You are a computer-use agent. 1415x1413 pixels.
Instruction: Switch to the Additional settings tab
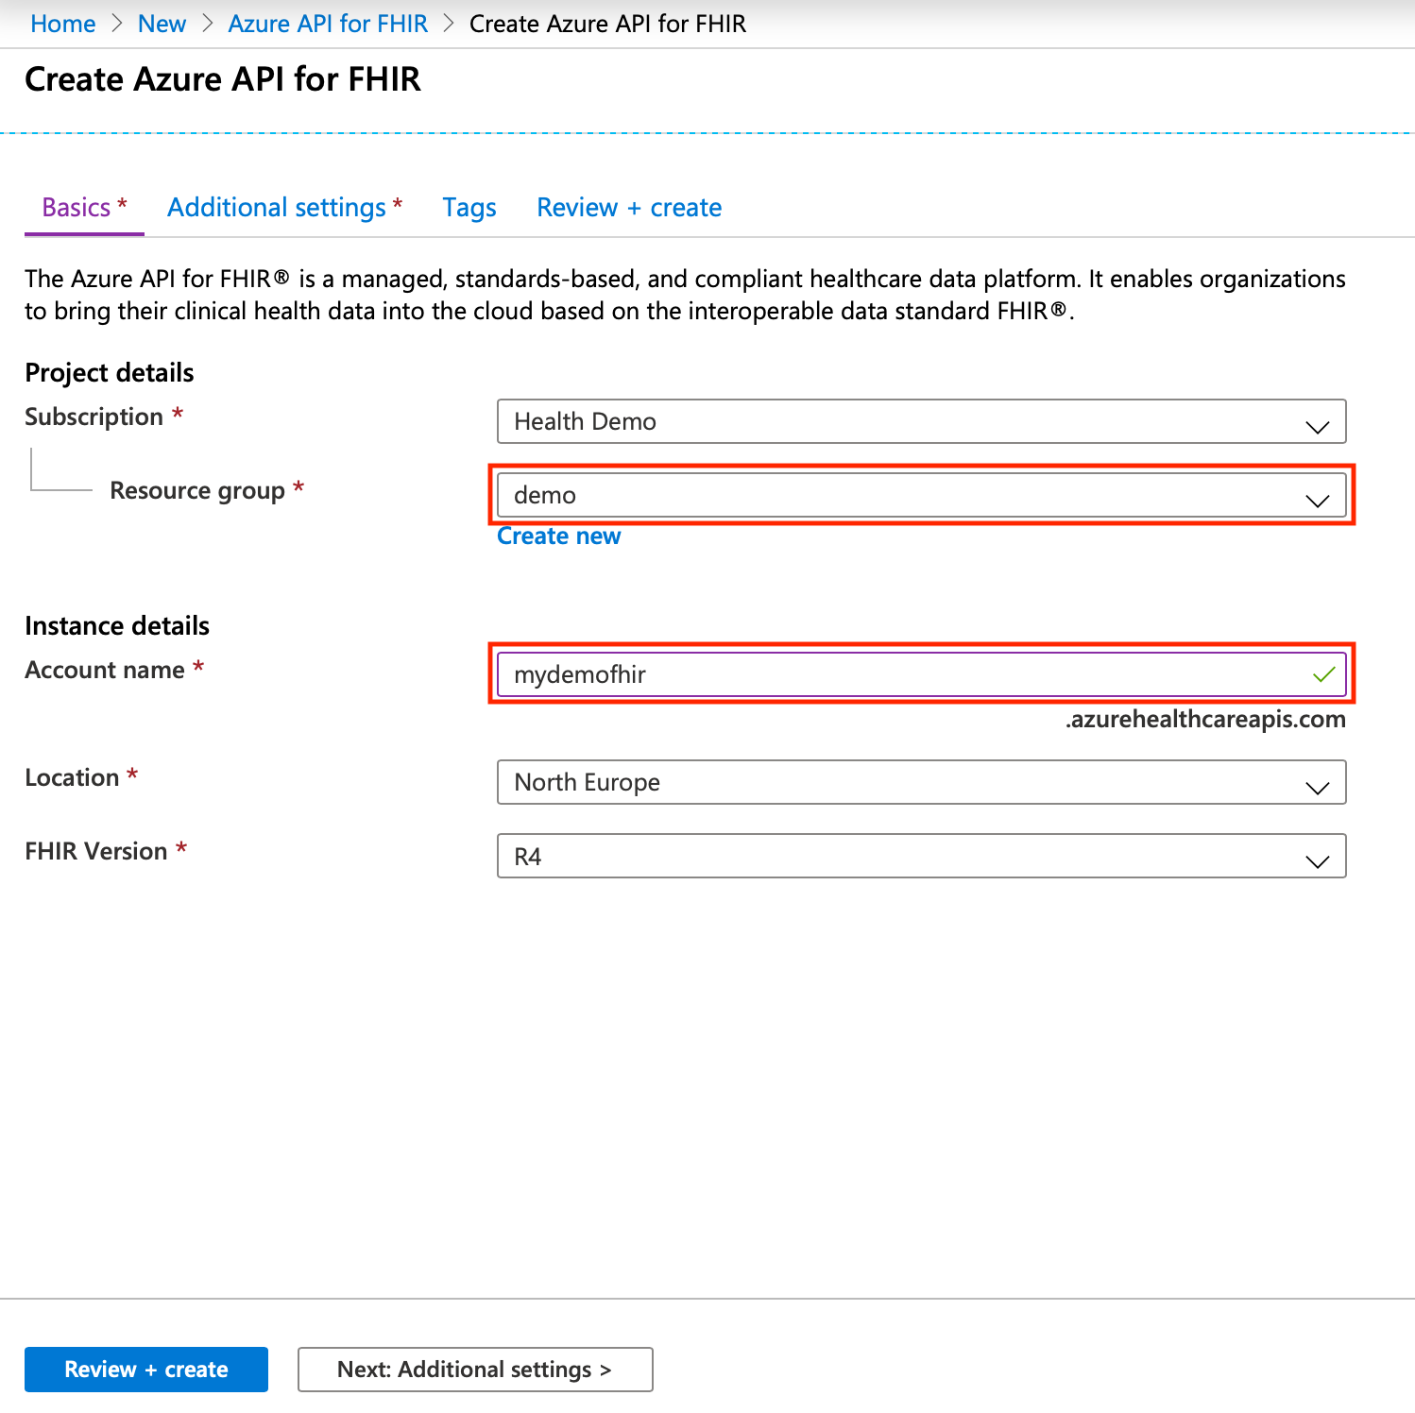pos(279,207)
